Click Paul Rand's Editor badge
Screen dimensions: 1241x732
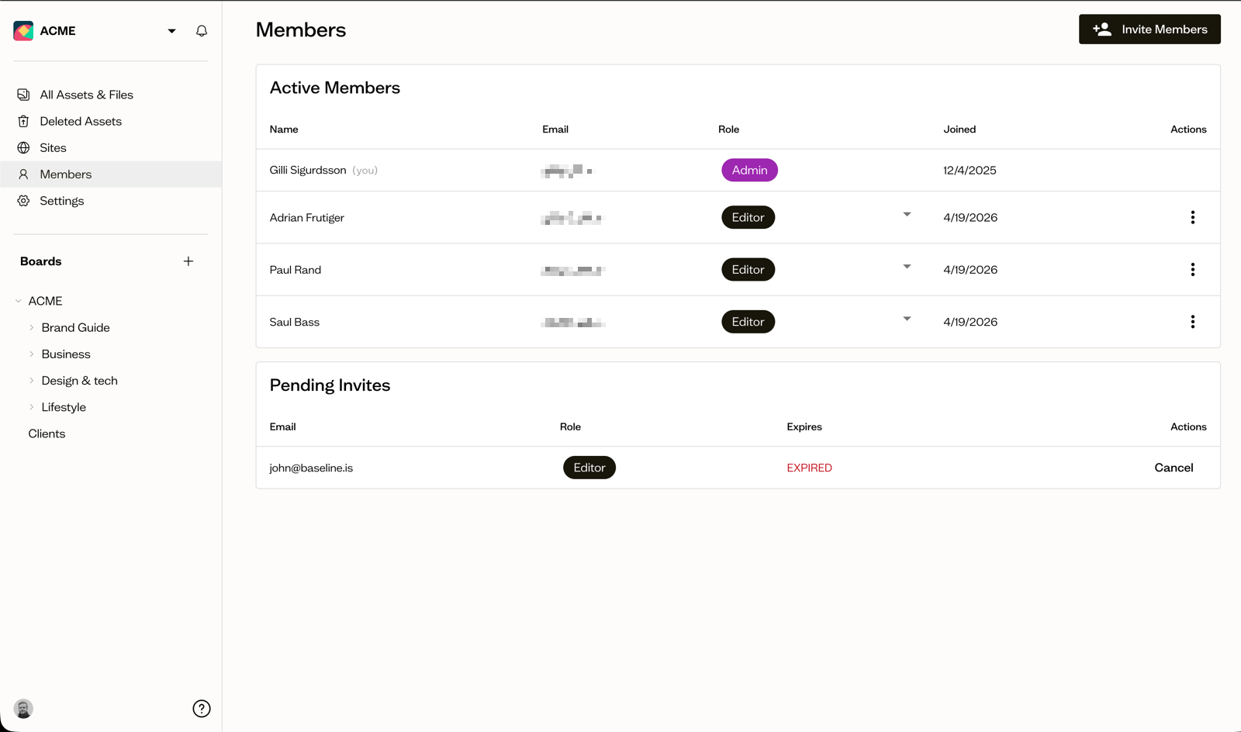pyautogui.click(x=748, y=270)
